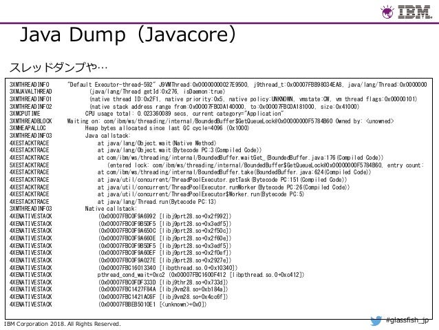Viewport: 439px width, 330px height.
Task: Select the 'Object.wait(Native Method)' stack frame
Action: click(157, 143)
